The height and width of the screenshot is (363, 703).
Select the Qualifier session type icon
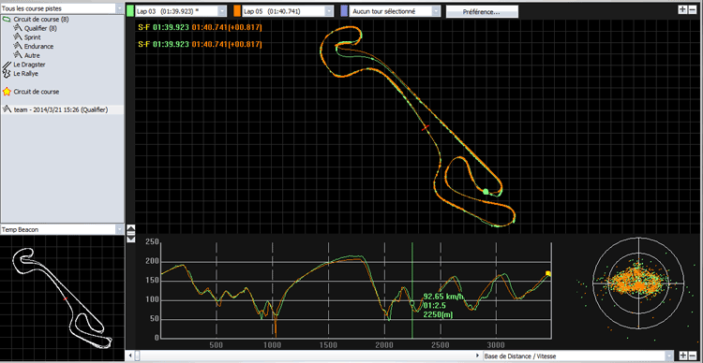(x=18, y=28)
